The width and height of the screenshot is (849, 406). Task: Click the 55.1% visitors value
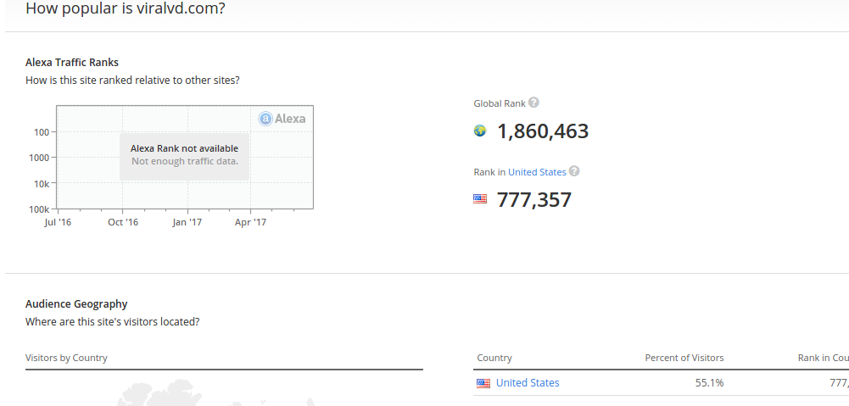[709, 383]
